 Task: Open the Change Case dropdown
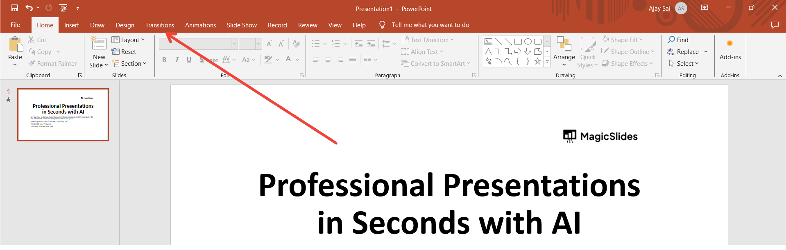tap(249, 60)
